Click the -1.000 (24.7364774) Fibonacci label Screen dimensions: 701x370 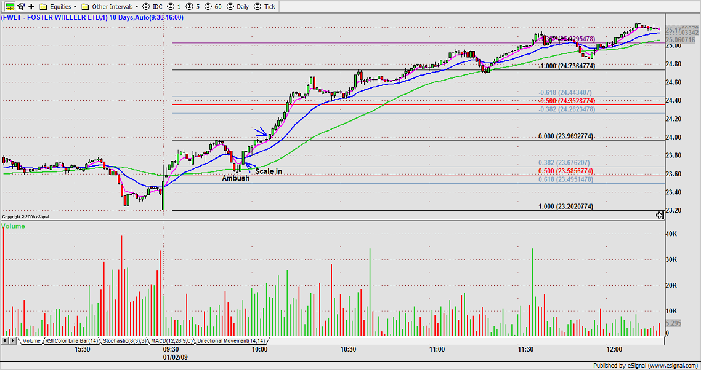[x=567, y=66]
